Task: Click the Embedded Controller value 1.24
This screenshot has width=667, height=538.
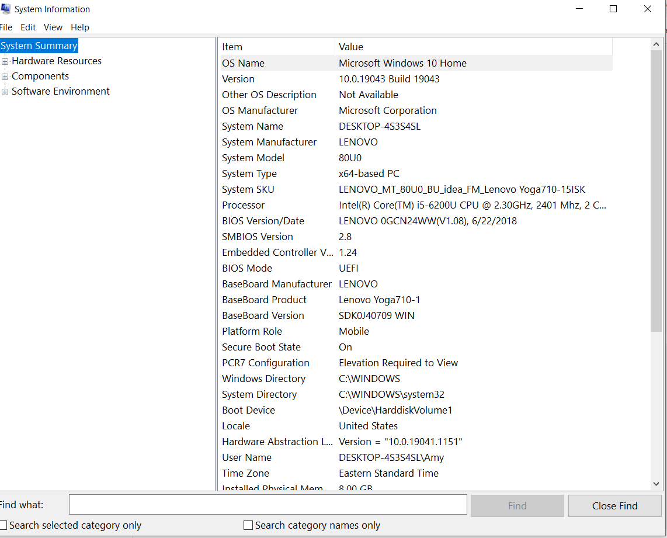Action: pyautogui.click(x=348, y=252)
